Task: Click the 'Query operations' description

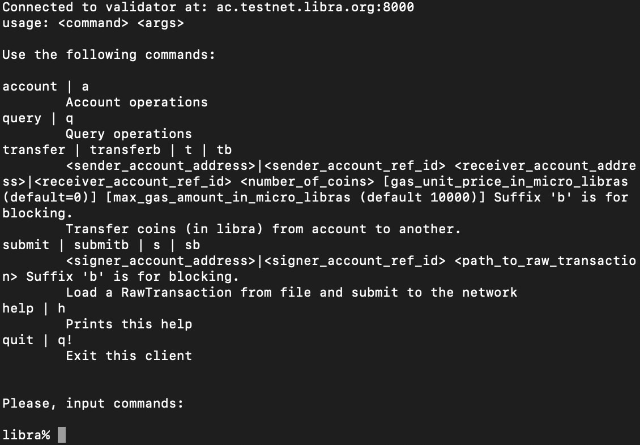Action: [x=129, y=134]
